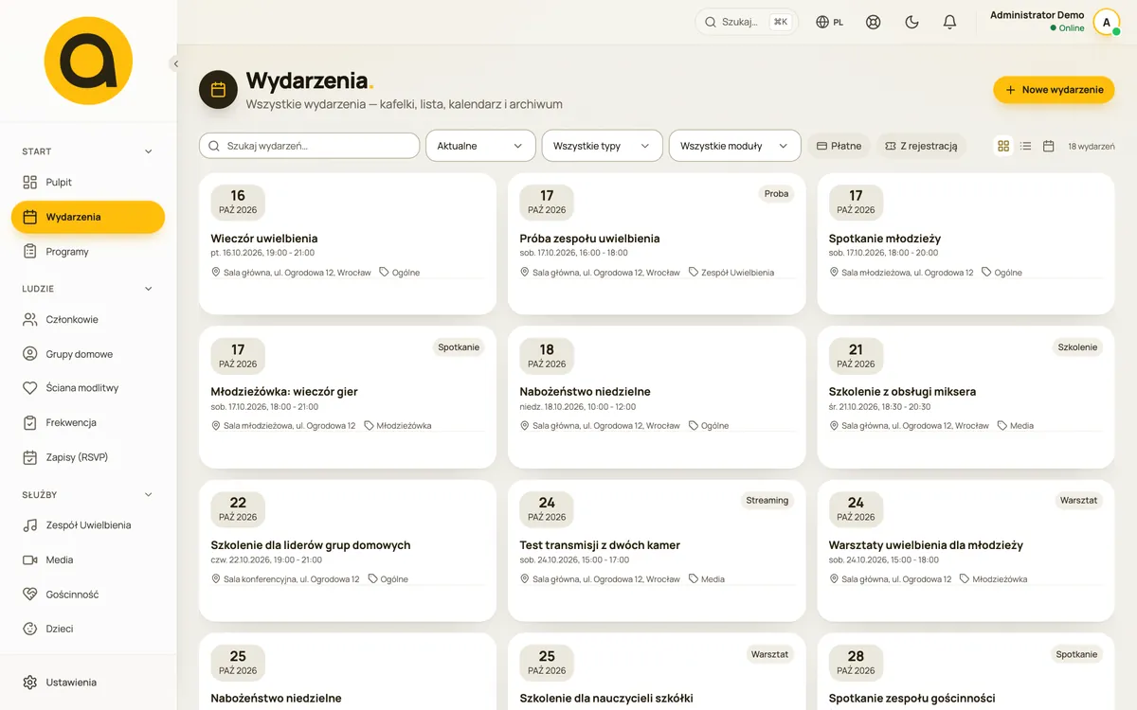The height and width of the screenshot is (710, 1137).
Task: Click Streaming badge on Test transmisji card
Action: [767, 501]
